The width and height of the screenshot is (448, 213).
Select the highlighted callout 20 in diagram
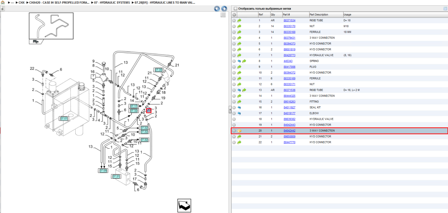tap(149, 110)
